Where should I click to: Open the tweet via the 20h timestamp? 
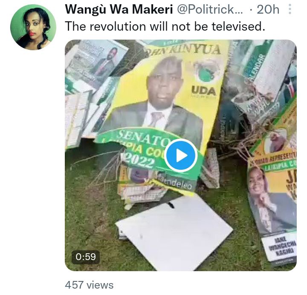(268, 9)
